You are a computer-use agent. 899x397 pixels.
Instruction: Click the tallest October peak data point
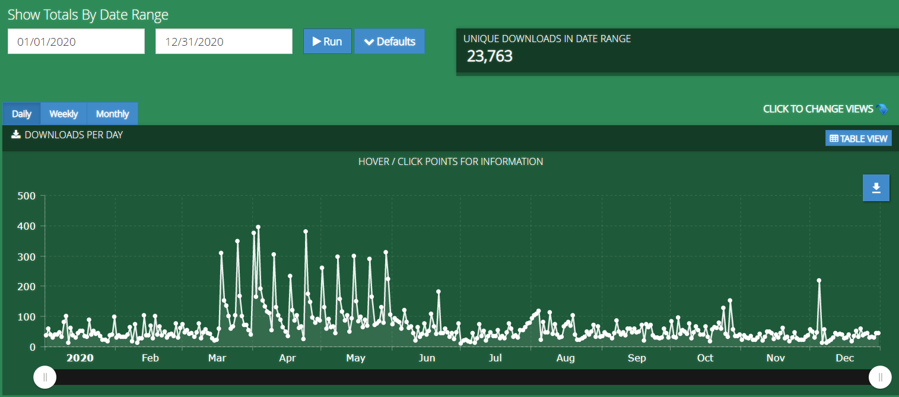click(x=730, y=301)
